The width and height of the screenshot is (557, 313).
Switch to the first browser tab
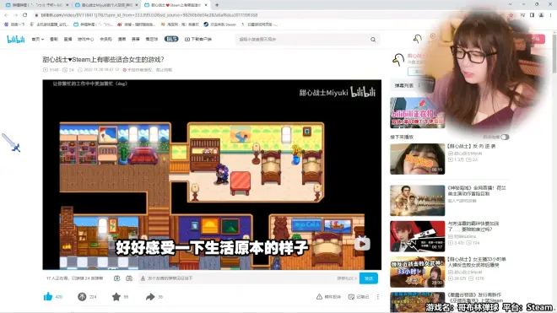[36, 5]
